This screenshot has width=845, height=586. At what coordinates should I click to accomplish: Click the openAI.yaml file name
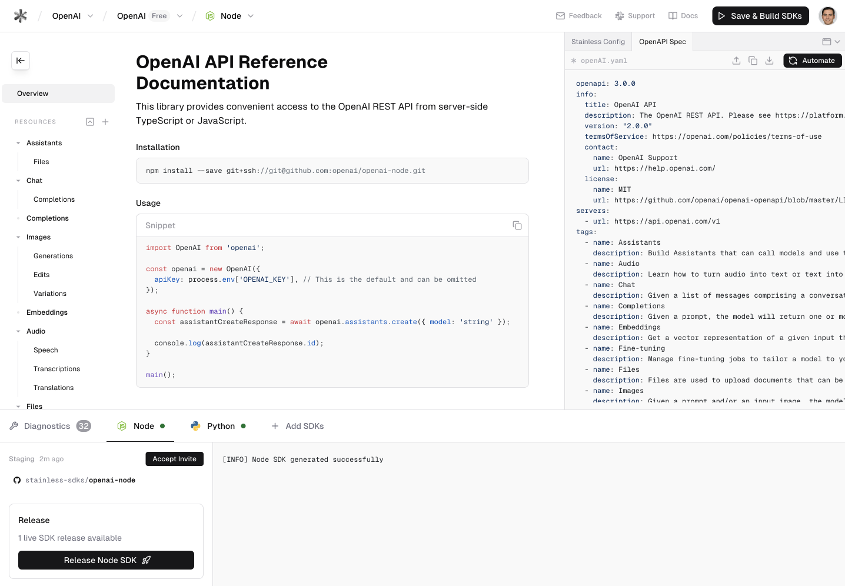[x=604, y=61]
